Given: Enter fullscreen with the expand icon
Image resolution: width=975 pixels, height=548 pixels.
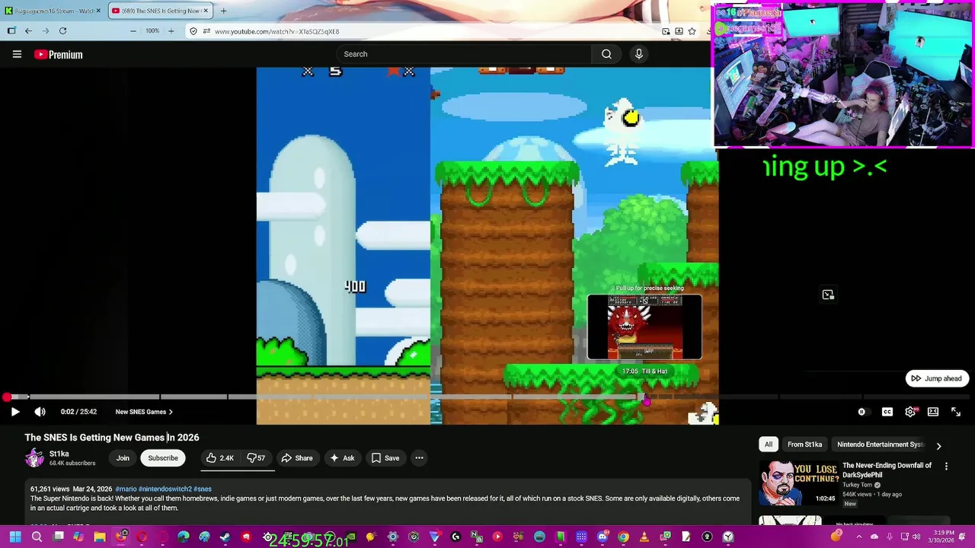Looking at the screenshot, I should (x=956, y=412).
